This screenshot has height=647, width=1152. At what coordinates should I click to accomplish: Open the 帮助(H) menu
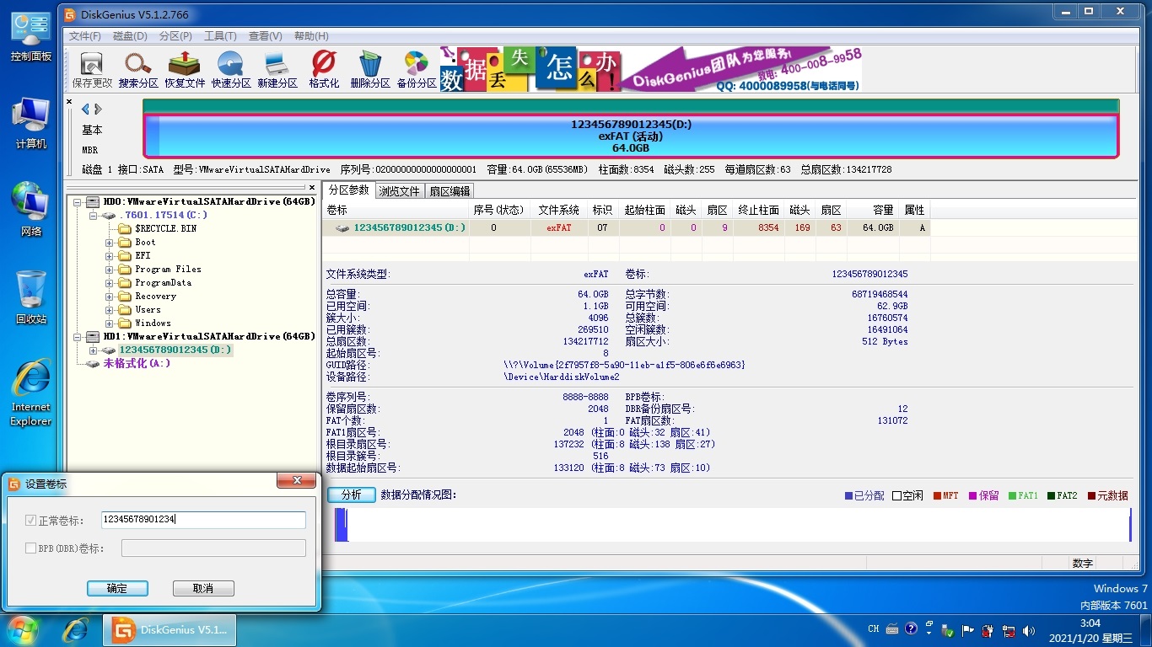point(311,36)
